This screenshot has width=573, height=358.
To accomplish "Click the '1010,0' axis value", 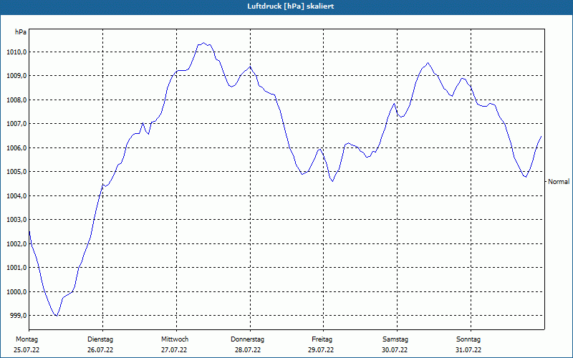I will click(16, 52).
